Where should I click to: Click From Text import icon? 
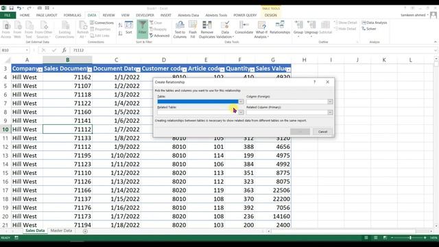(29, 30)
